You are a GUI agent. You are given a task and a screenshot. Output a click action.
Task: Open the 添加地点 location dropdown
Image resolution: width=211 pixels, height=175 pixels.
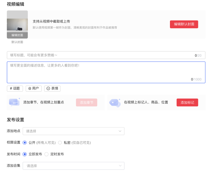coord(73,131)
